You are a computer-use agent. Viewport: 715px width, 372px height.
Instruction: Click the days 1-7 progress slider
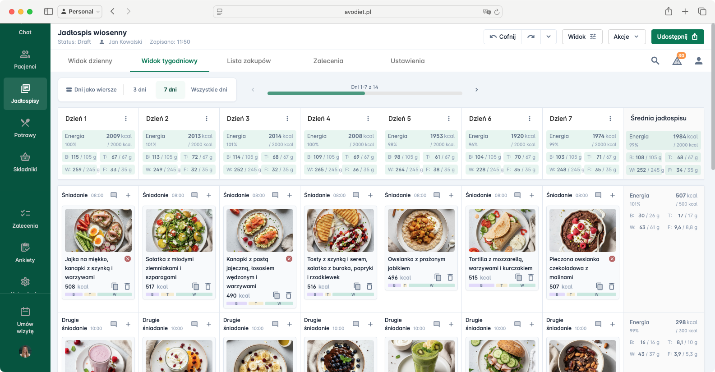coord(364,93)
